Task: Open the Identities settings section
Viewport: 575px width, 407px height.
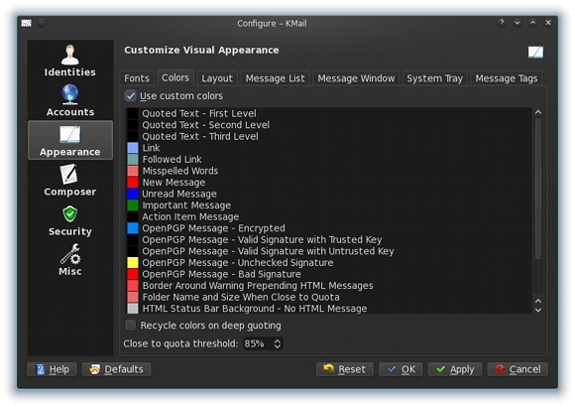Action: (70, 61)
